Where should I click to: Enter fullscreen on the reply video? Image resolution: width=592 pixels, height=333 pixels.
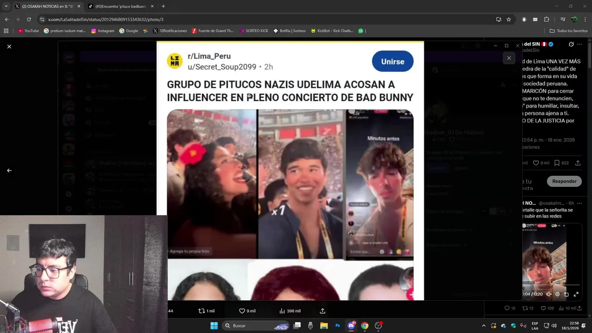click(x=576, y=294)
